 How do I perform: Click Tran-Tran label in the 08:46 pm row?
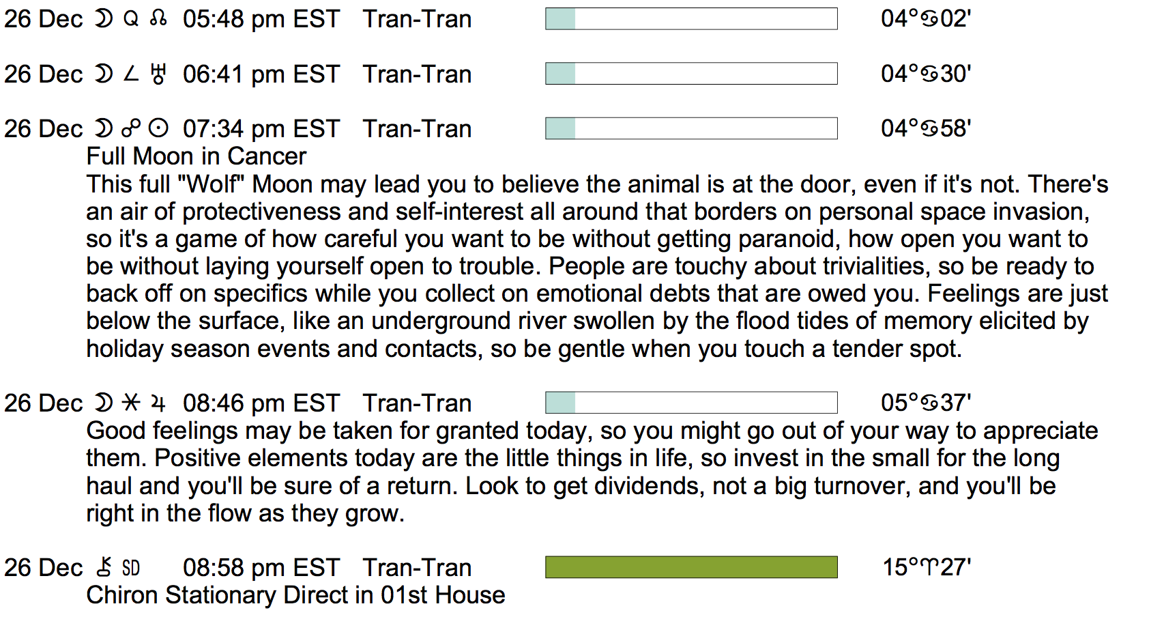(x=417, y=403)
